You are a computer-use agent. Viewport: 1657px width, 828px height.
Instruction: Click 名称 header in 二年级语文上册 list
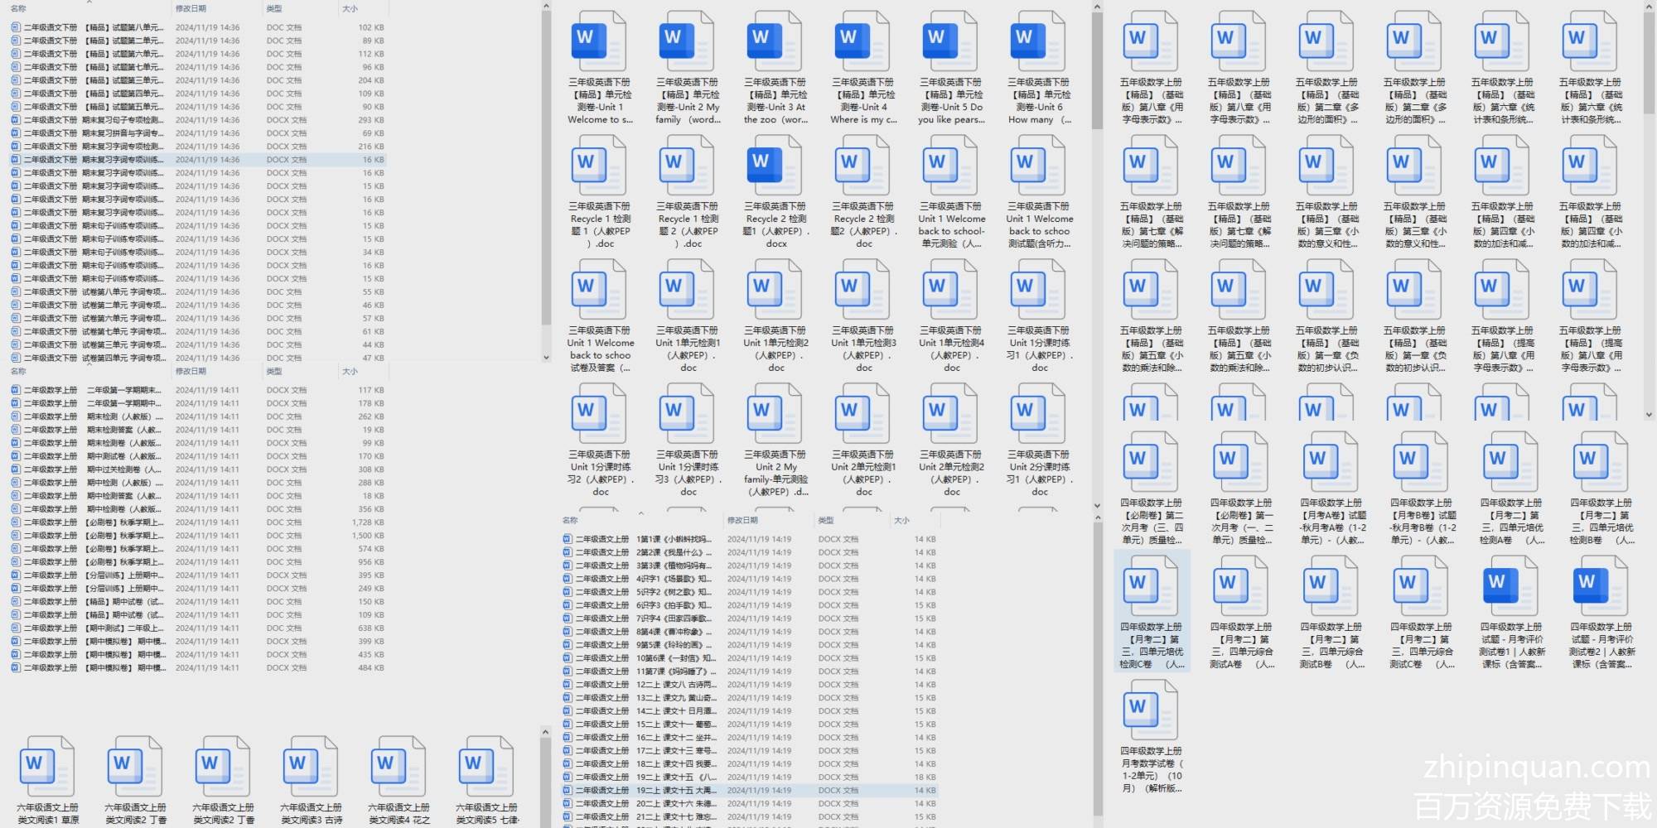570,520
